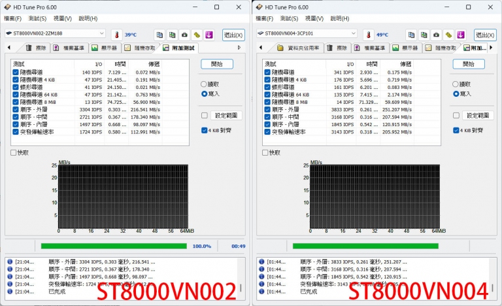Screen dimensions: 502x306
Task: Click purple download arrow icon in left window
Action: 209,35
